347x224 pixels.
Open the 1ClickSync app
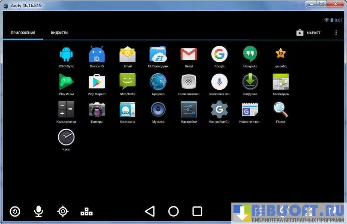[x=66, y=55]
